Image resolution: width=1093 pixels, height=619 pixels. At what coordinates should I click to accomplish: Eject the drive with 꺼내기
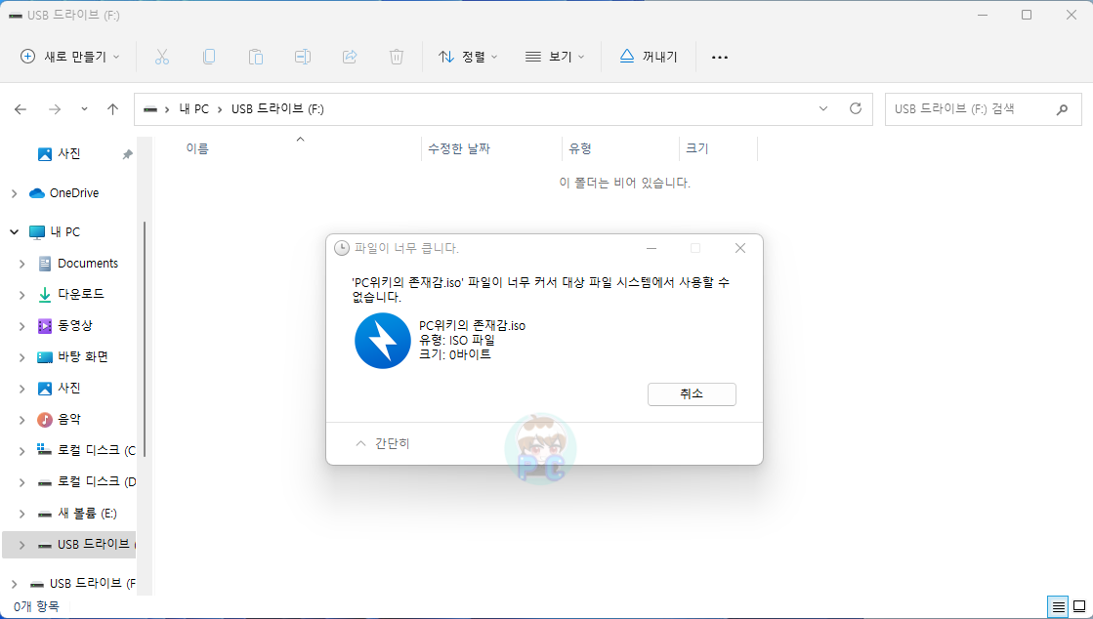(x=649, y=58)
